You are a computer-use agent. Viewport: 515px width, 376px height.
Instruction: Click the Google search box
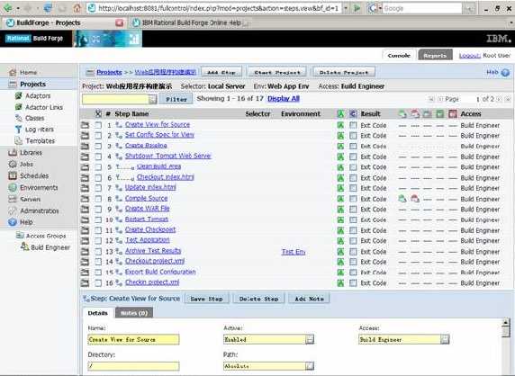[422, 8]
